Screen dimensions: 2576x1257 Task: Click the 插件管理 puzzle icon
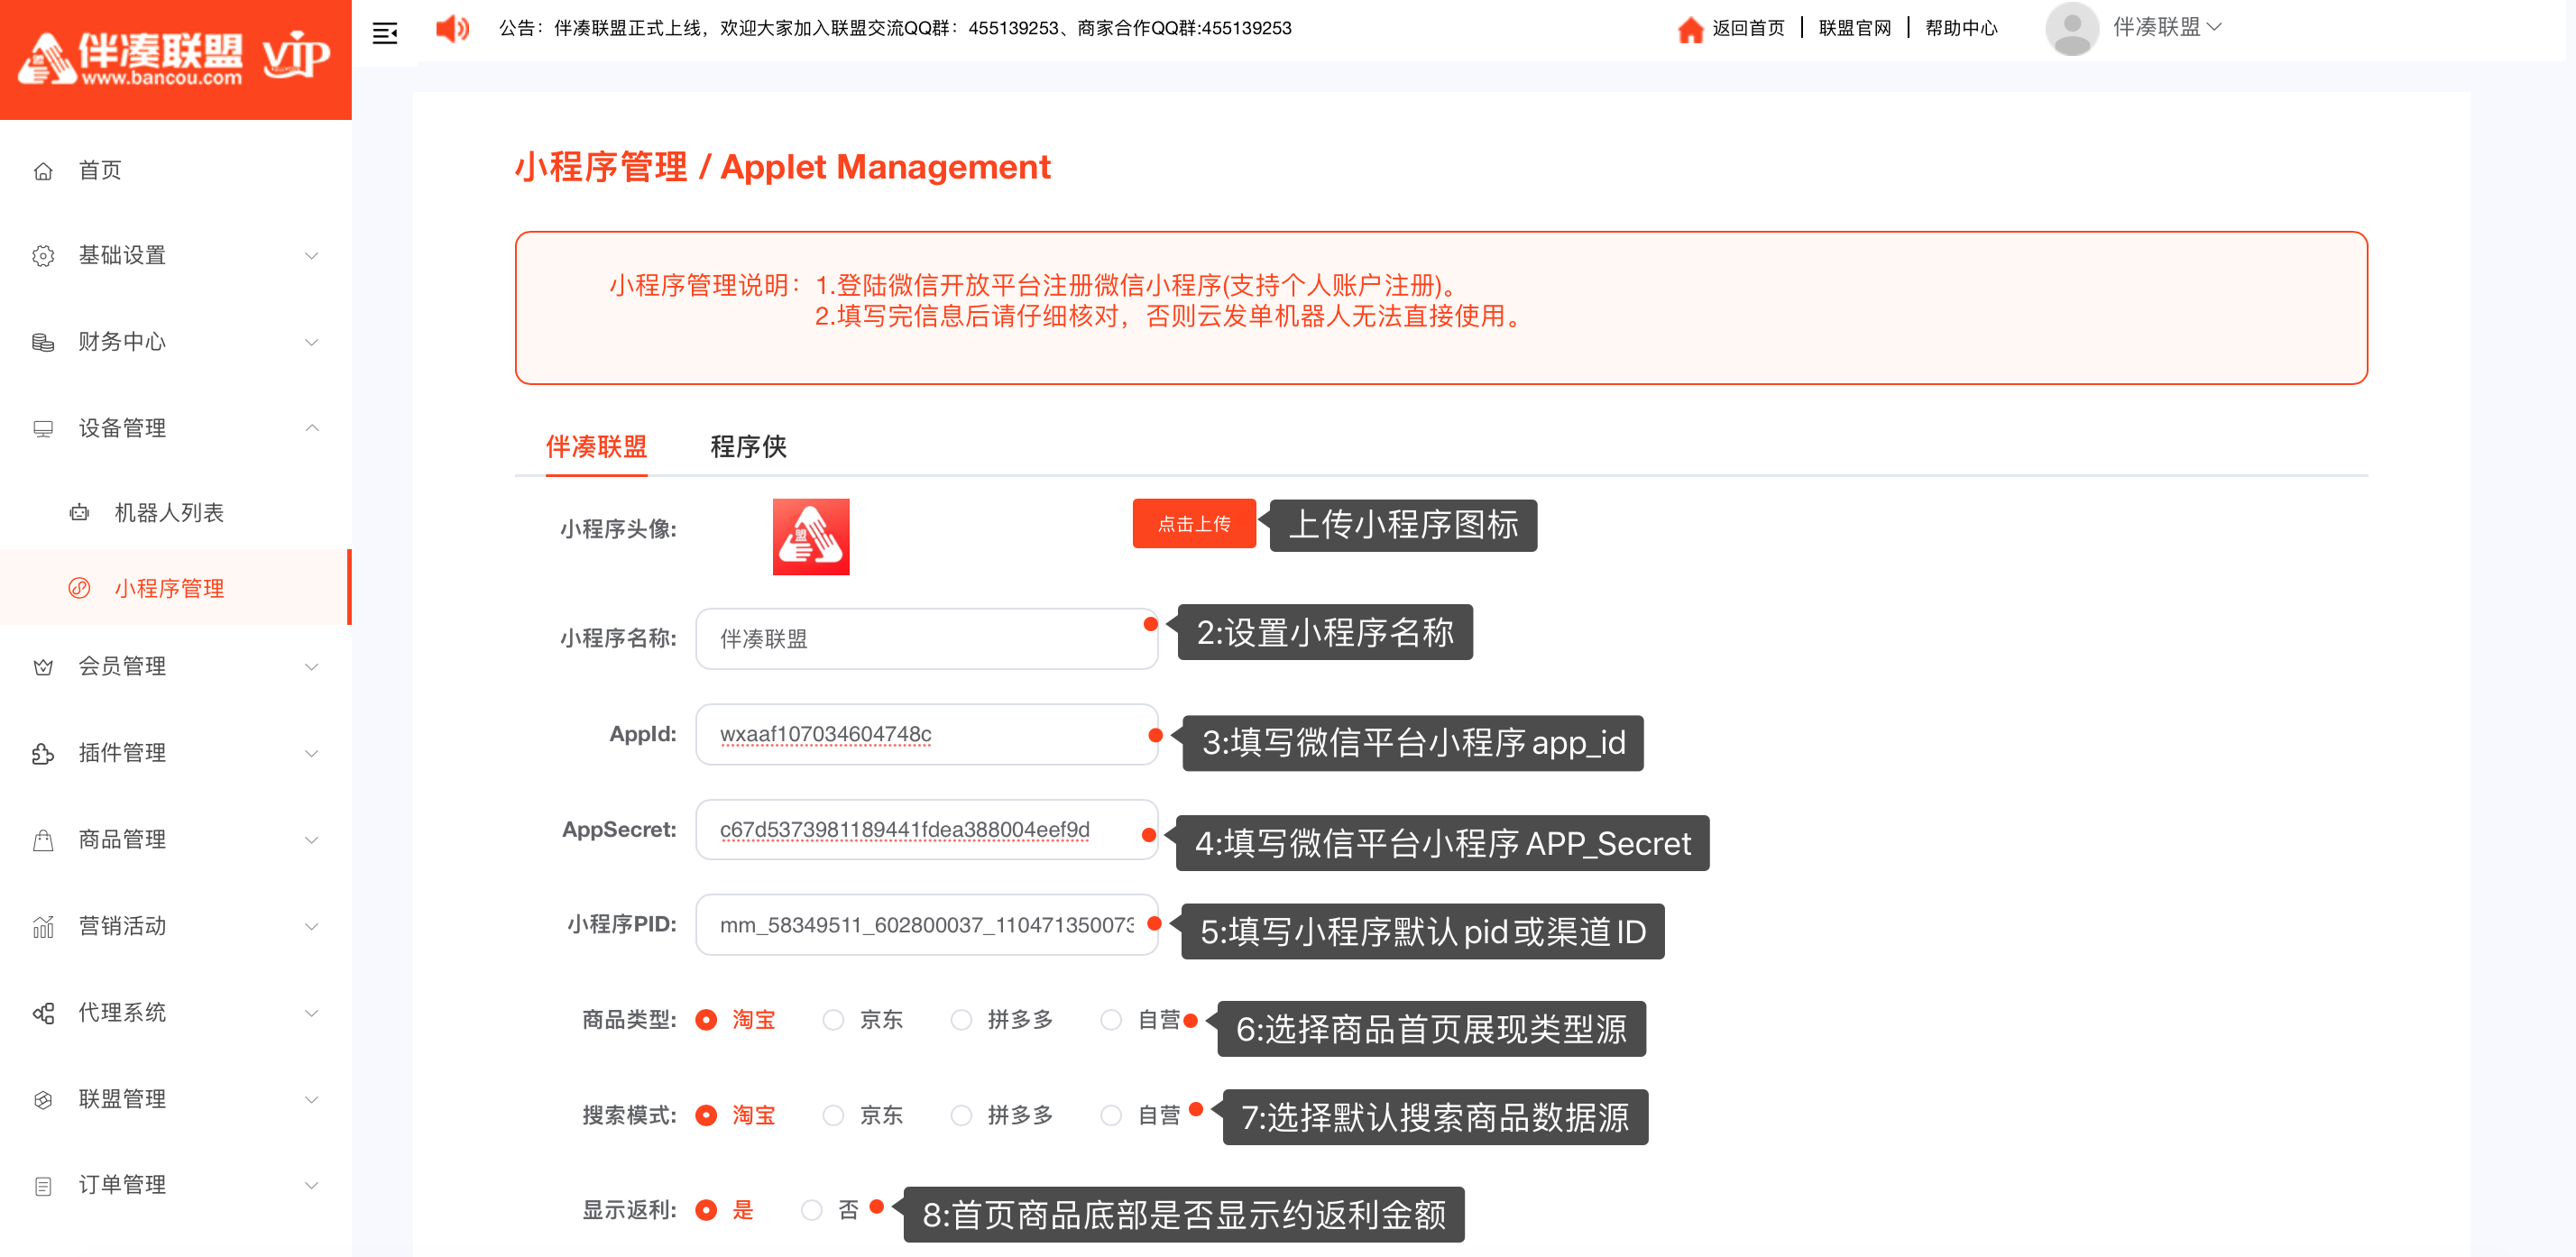pyautogui.click(x=43, y=753)
